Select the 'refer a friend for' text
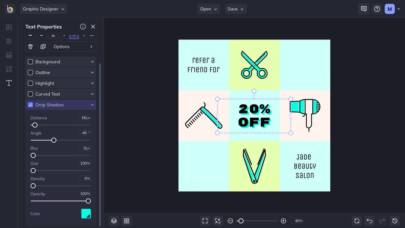 [x=203, y=65]
